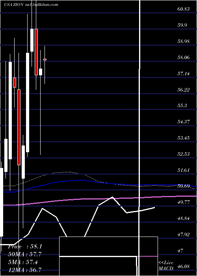The image size is (197, 276).
Task: Click the price label 56.22
Action: (184, 90)
